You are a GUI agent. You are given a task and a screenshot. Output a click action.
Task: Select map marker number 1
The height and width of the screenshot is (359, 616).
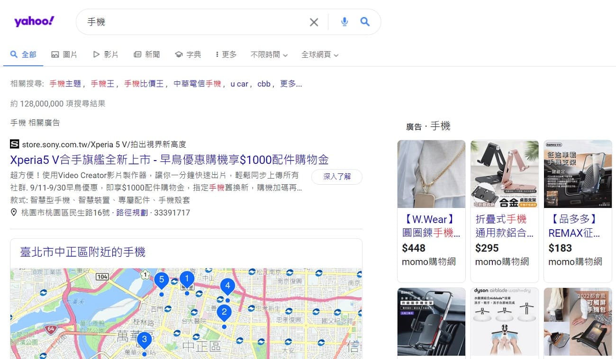[187, 280]
